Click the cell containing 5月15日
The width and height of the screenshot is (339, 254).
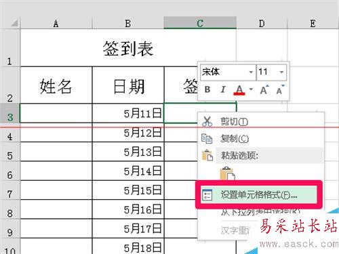[x=128, y=190]
